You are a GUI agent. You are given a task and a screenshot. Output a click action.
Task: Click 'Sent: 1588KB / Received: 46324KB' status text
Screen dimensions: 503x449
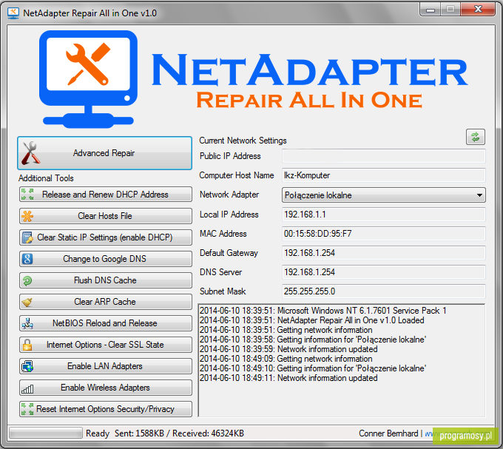coord(179,433)
